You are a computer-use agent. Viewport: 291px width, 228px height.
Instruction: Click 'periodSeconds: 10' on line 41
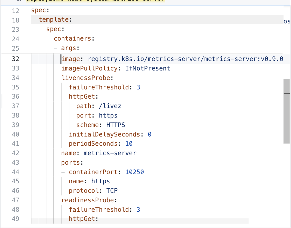pos(100,144)
